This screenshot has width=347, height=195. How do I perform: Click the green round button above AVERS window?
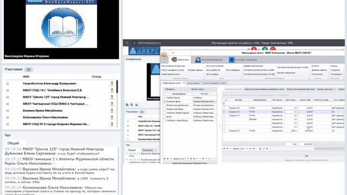(265, 49)
